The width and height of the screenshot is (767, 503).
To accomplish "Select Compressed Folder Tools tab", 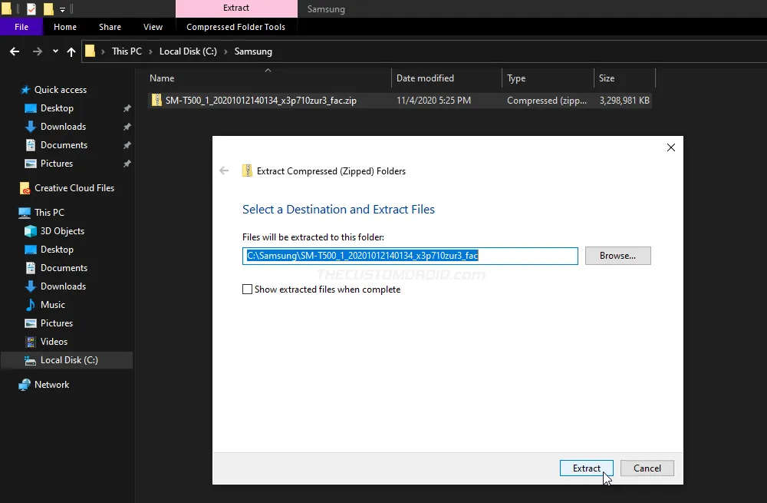I will click(x=235, y=27).
